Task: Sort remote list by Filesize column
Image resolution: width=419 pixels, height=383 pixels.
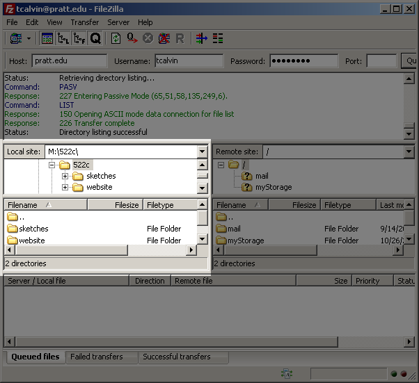Action: 294,205
